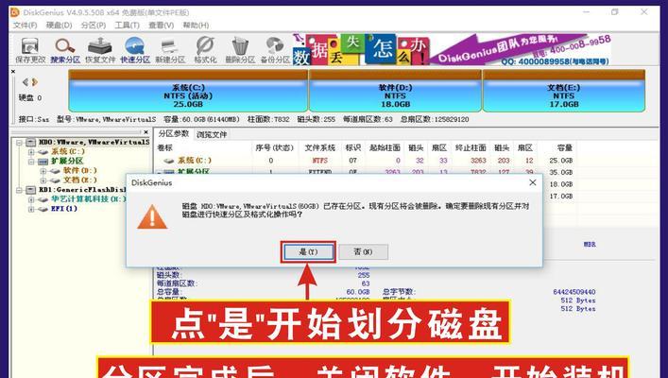Viewport: 668px width, 378px height.
Task: Close the DiskGenius confirmation dialog
Action: tap(533, 182)
